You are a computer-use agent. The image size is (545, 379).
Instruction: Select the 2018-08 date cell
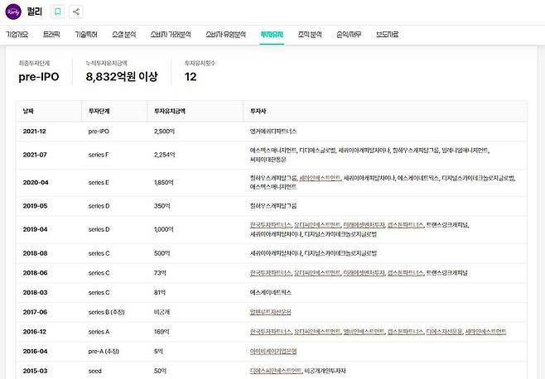[35, 253]
